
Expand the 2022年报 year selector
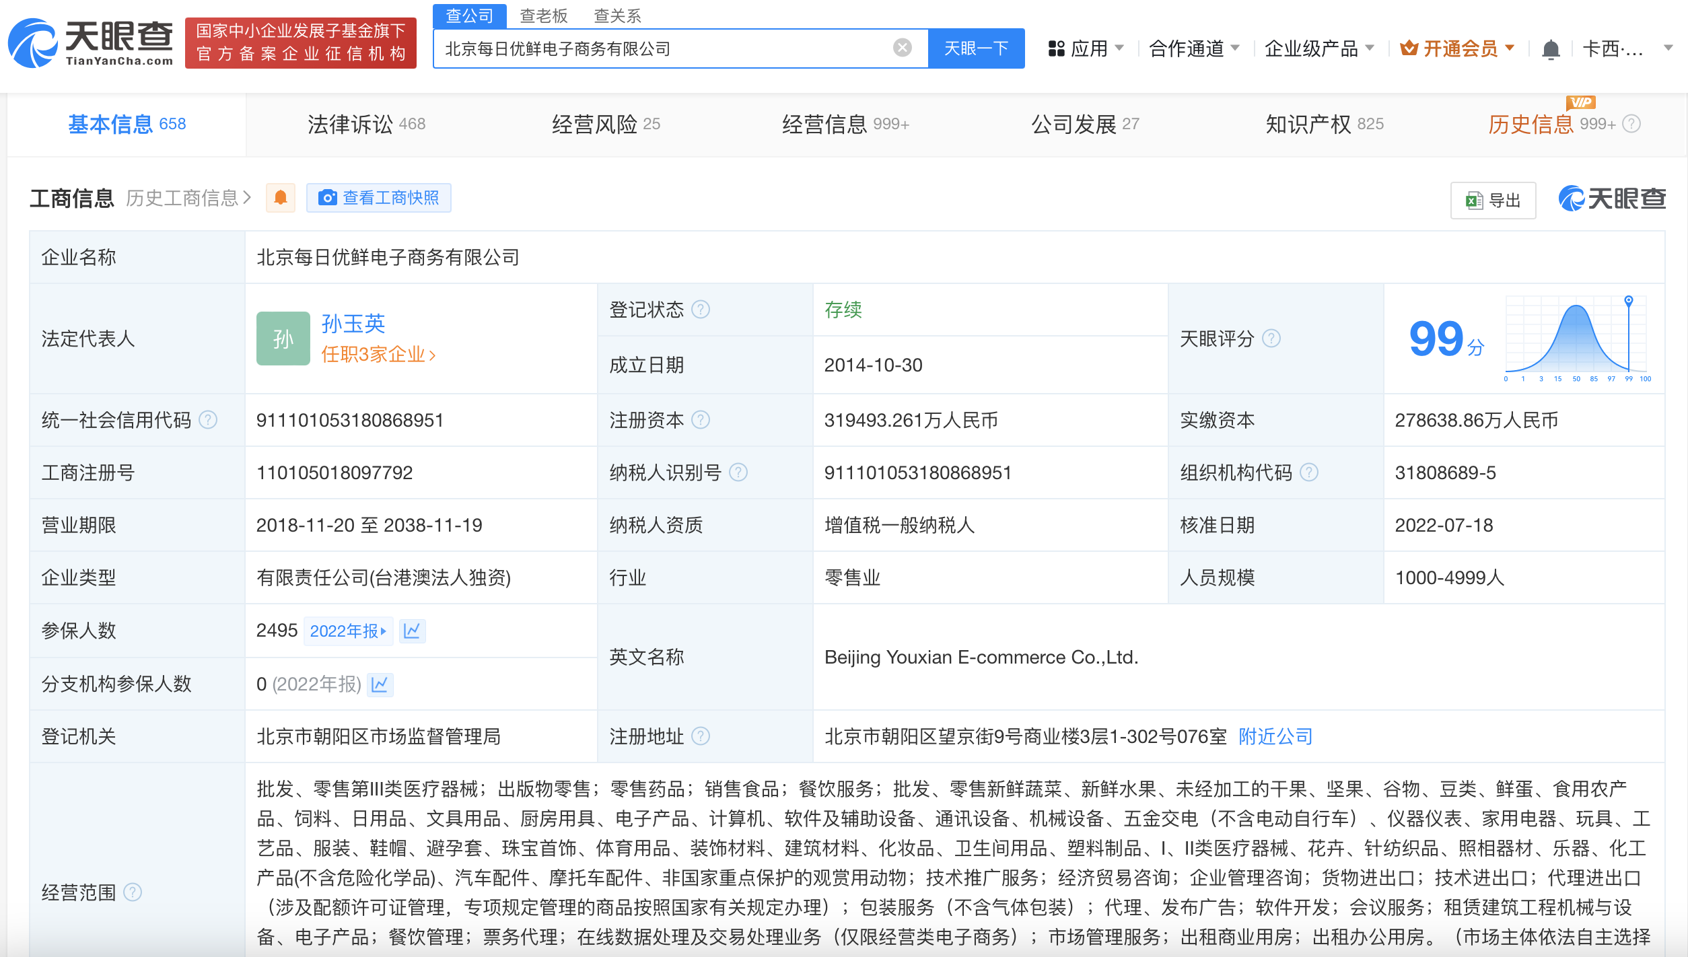point(348,631)
